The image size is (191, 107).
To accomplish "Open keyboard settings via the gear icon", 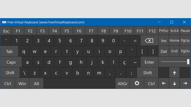I will (x=137, y=83).
